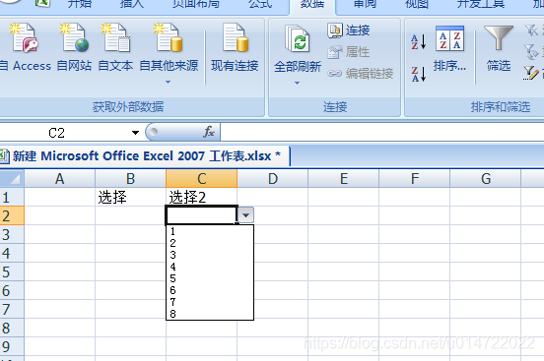This screenshot has width=544, height=361.
Task: Choose 1 from the dropdown list
Action: pos(210,231)
